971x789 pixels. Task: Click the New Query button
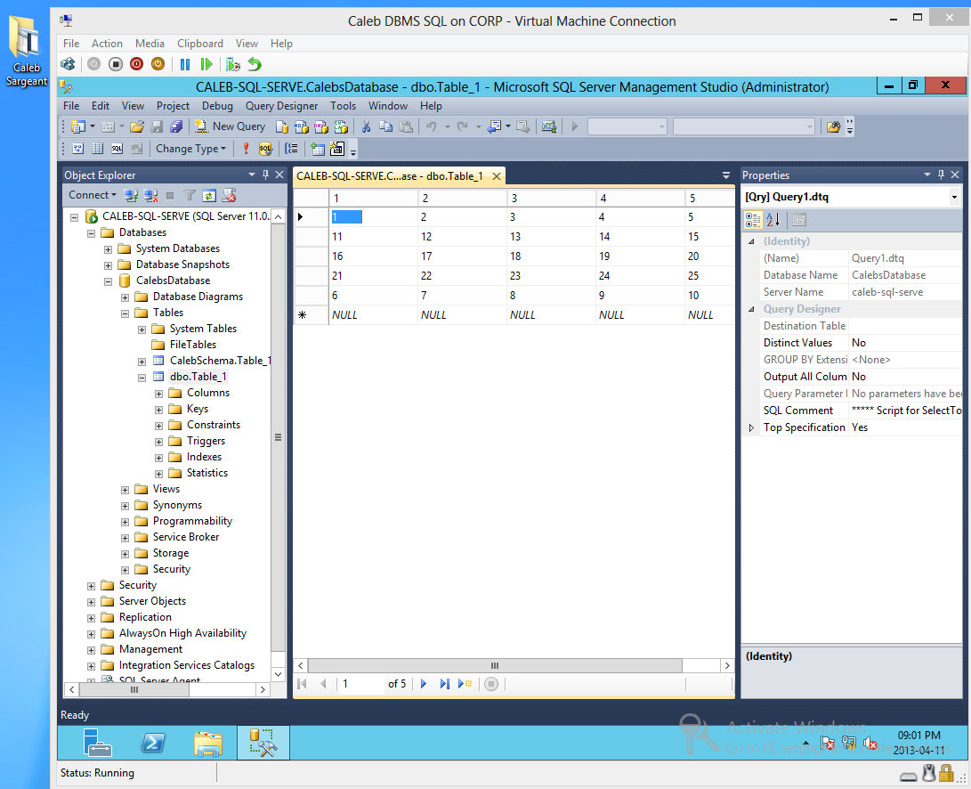pyautogui.click(x=230, y=126)
